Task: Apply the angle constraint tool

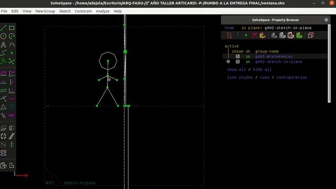Action: pos(12,73)
